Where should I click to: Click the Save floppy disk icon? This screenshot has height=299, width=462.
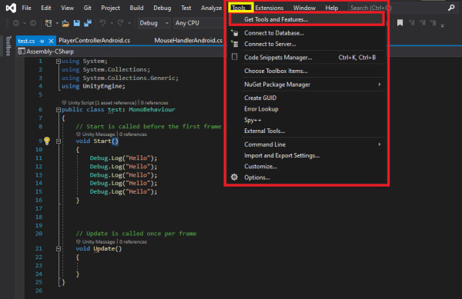click(76, 23)
